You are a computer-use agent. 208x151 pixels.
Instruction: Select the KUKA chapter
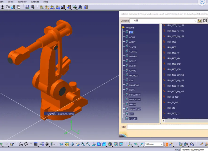132,90
